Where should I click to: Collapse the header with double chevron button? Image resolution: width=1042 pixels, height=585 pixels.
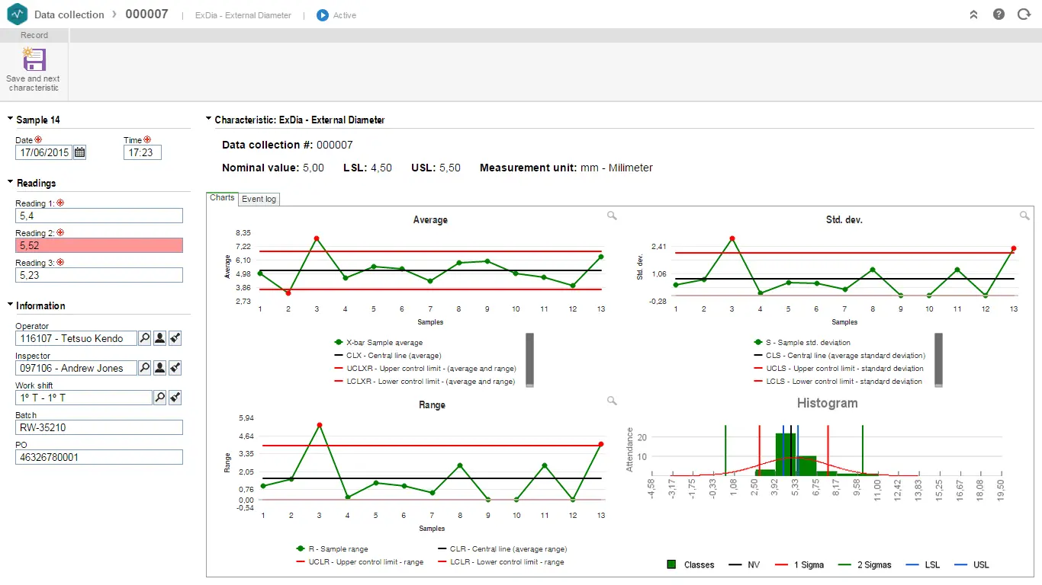click(x=973, y=14)
